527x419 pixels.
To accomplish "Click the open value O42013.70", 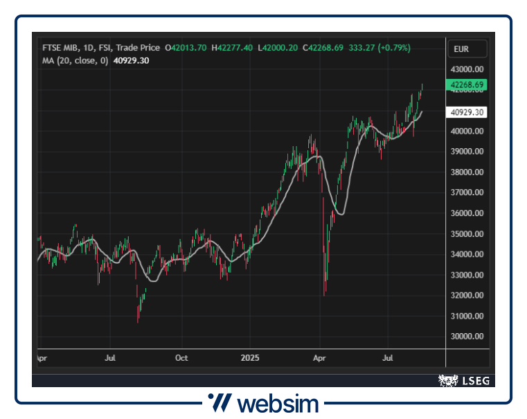I will [x=186, y=48].
